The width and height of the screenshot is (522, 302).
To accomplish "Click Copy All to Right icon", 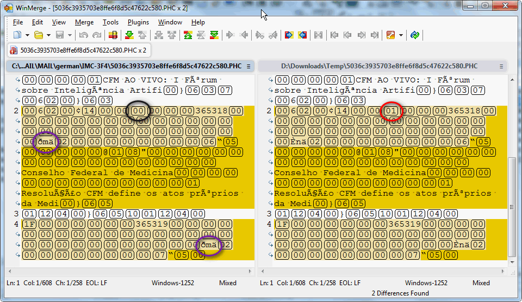I will click(x=289, y=35).
